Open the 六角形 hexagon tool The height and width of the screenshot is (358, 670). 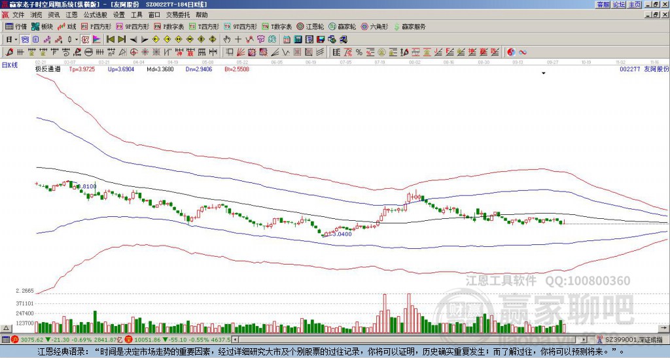click(x=375, y=26)
